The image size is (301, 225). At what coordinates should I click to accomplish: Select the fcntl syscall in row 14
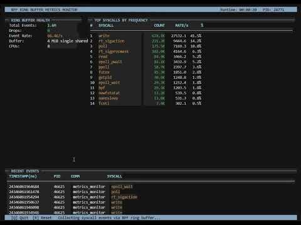(104, 103)
